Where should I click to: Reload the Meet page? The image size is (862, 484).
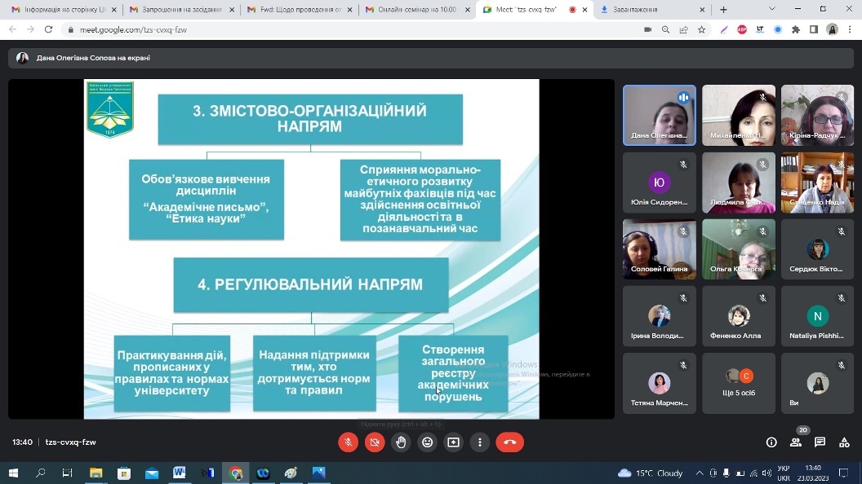pyautogui.click(x=48, y=29)
